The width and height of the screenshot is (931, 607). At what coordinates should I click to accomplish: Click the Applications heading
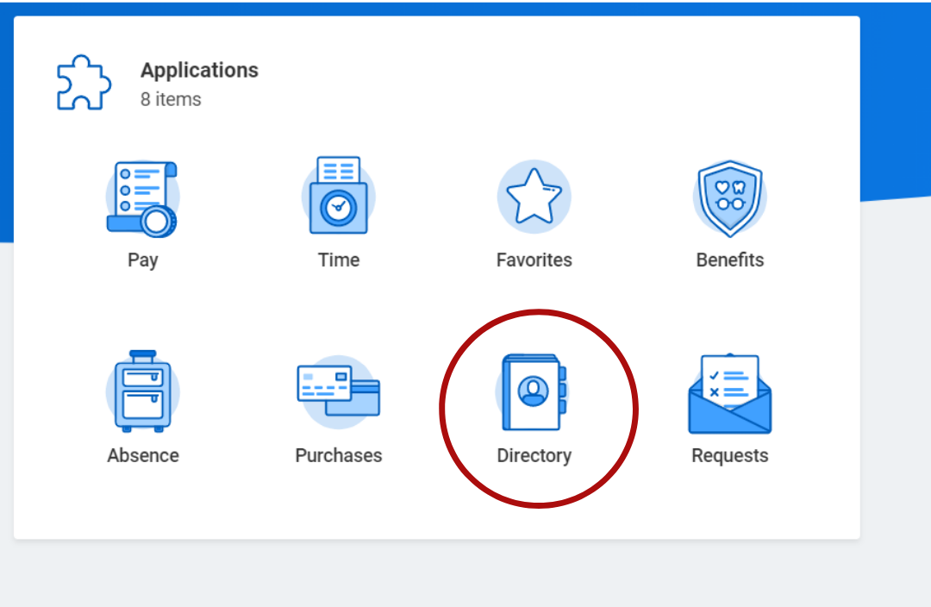[x=199, y=70]
